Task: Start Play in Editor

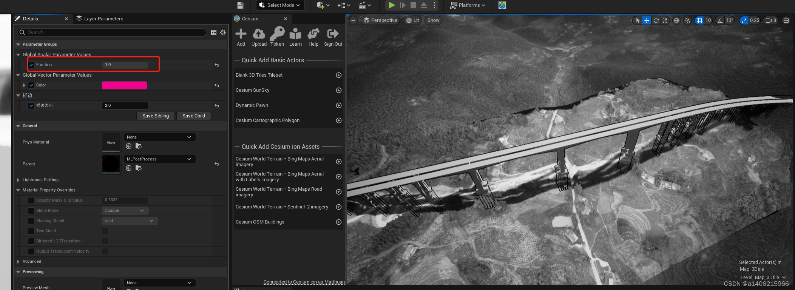Action: pyautogui.click(x=392, y=5)
